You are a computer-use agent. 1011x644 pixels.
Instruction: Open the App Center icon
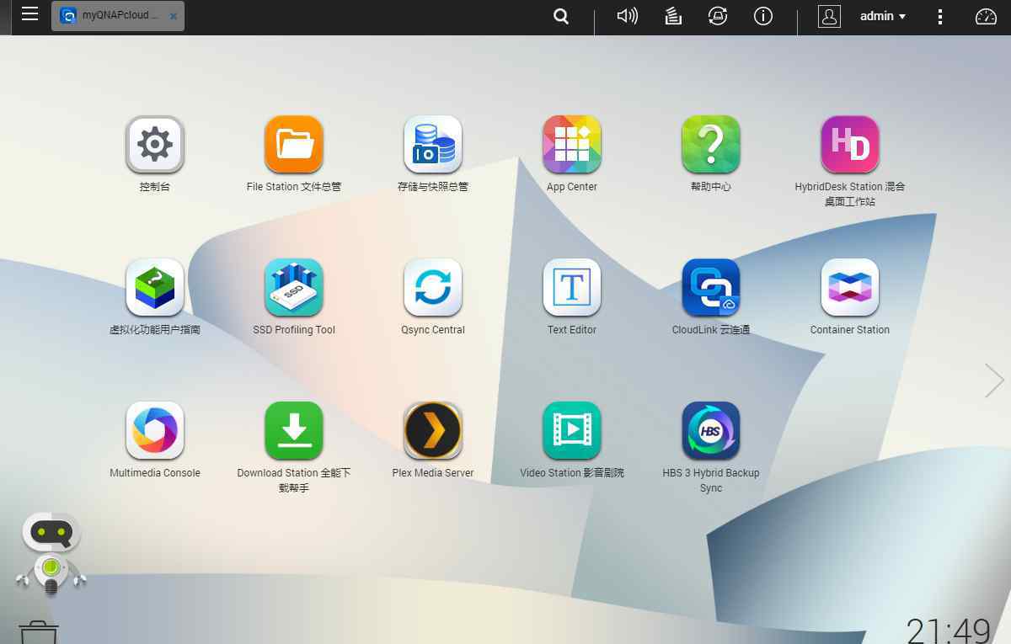[572, 144]
